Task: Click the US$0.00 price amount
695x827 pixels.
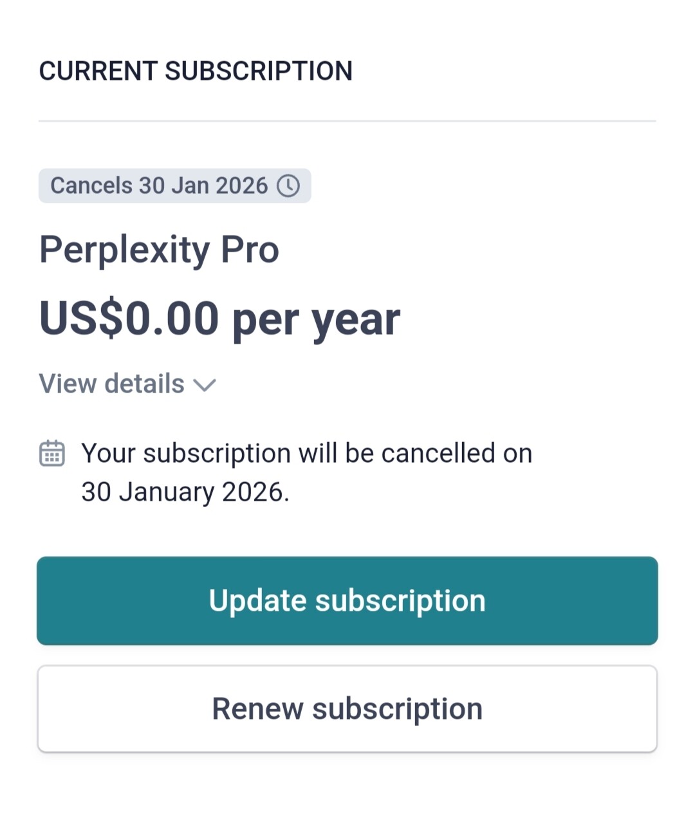Action: point(129,319)
